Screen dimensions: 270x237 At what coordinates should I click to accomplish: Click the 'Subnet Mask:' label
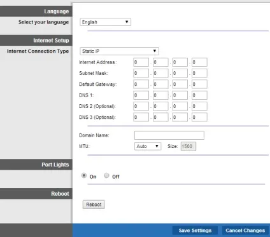[x=94, y=73]
